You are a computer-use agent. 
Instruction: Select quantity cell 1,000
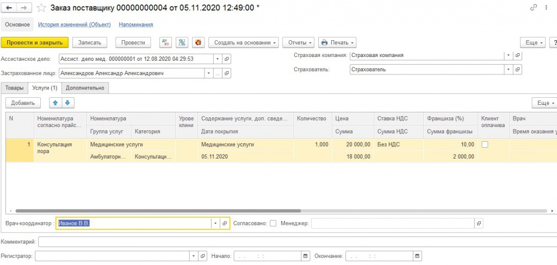[313, 150]
